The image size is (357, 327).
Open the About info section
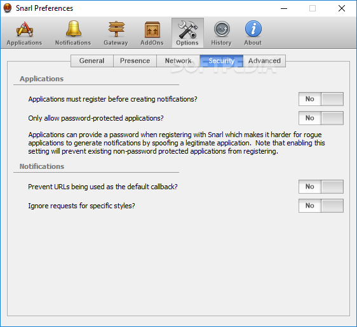[x=253, y=33]
